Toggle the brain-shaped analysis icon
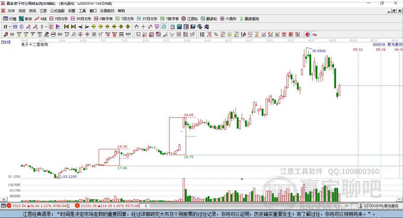Image resolution: width=403 pixels, height=218 pixels. click(164, 27)
